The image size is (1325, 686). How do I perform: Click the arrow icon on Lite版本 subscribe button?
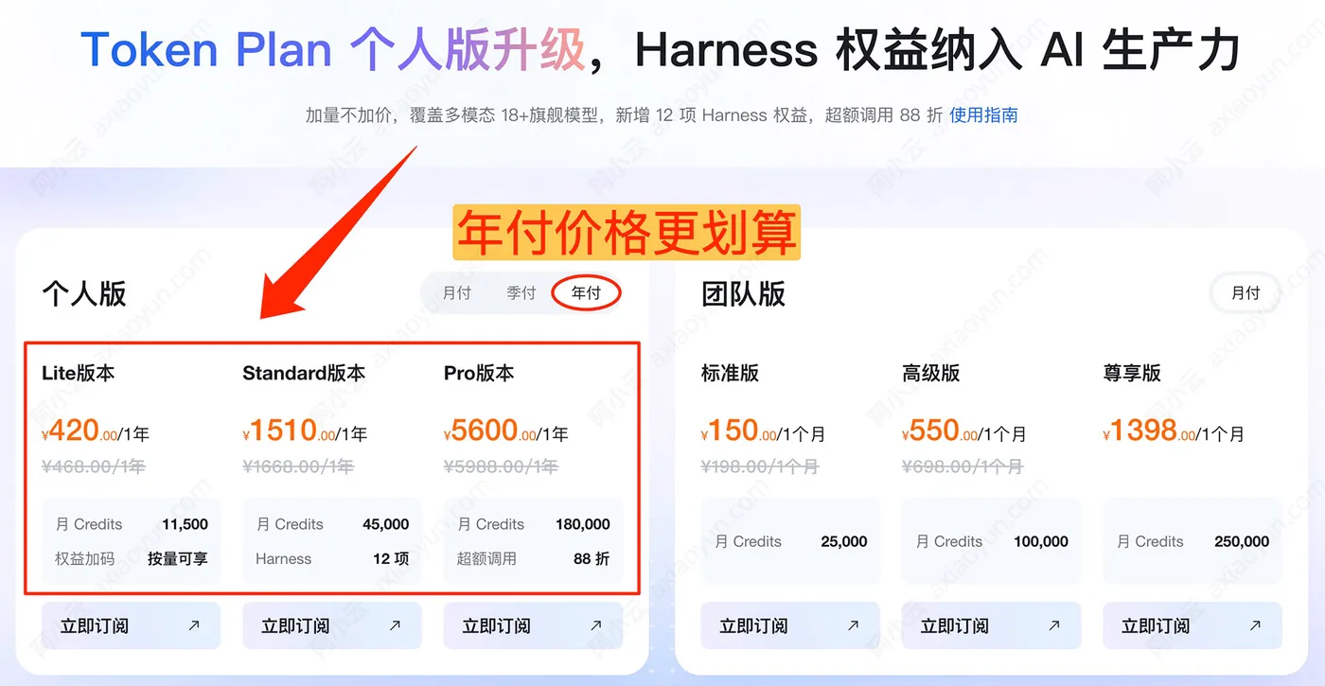[194, 625]
